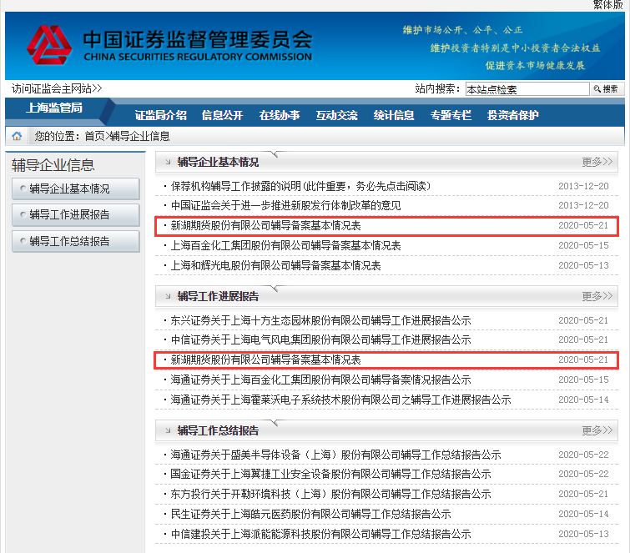
Task: Select sidebar item 辅导工作进展报告
Action: click(76, 215)
